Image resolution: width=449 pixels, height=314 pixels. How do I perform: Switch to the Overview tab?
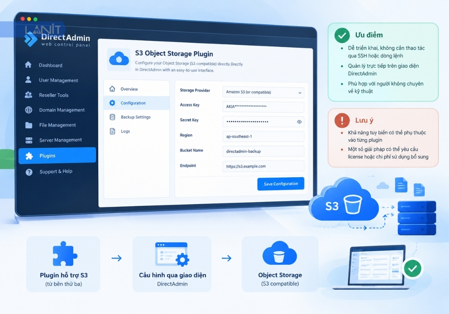click(136, 89)
